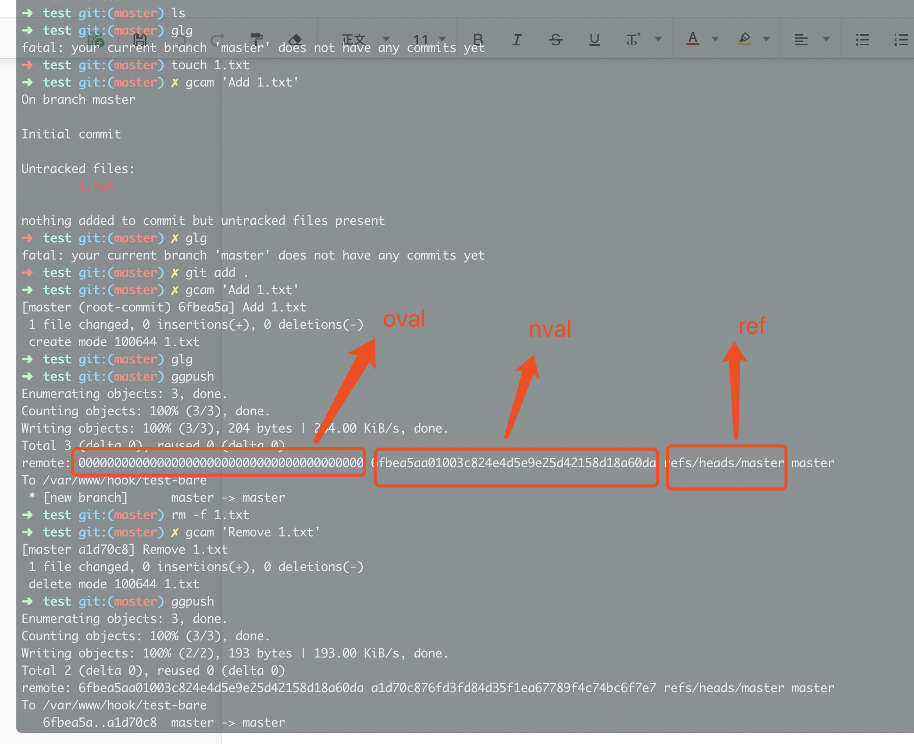The width and height of the screenshot is (914, 744).
Task: Expand the alignment dropdown arrow
Action: (826, 39)
